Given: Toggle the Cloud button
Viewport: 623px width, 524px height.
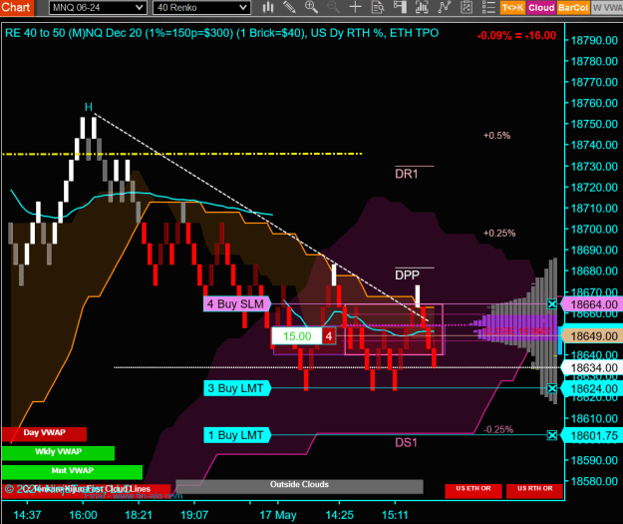Looking at the screenshot, I should click(x=541, y=8).
